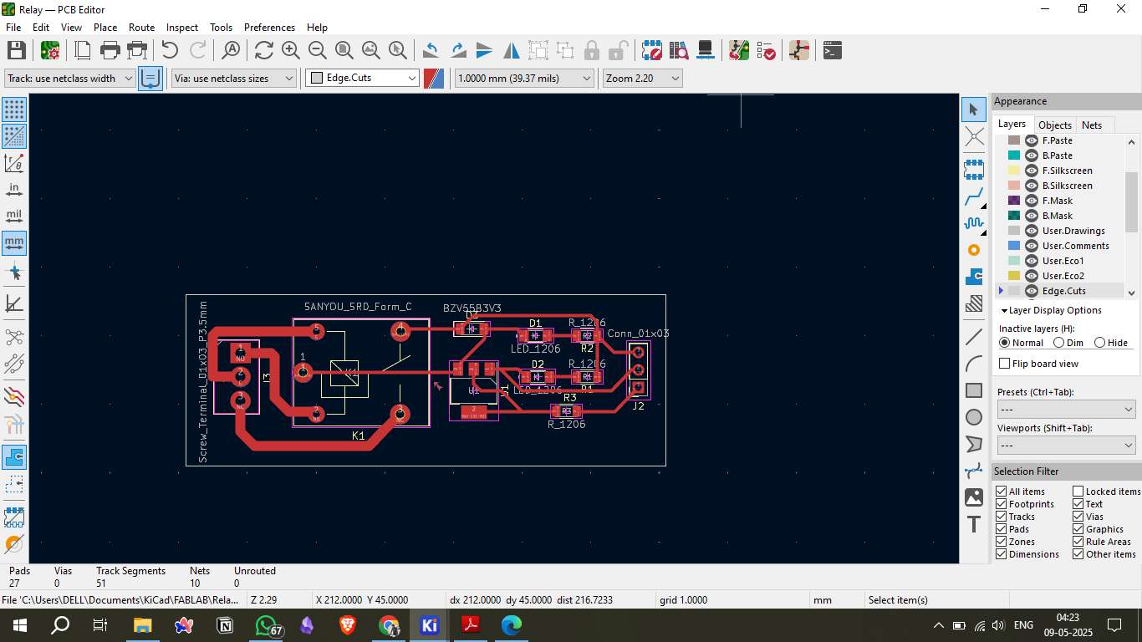
Task: Open the Presets dropdown
Action: (1066, 410)
